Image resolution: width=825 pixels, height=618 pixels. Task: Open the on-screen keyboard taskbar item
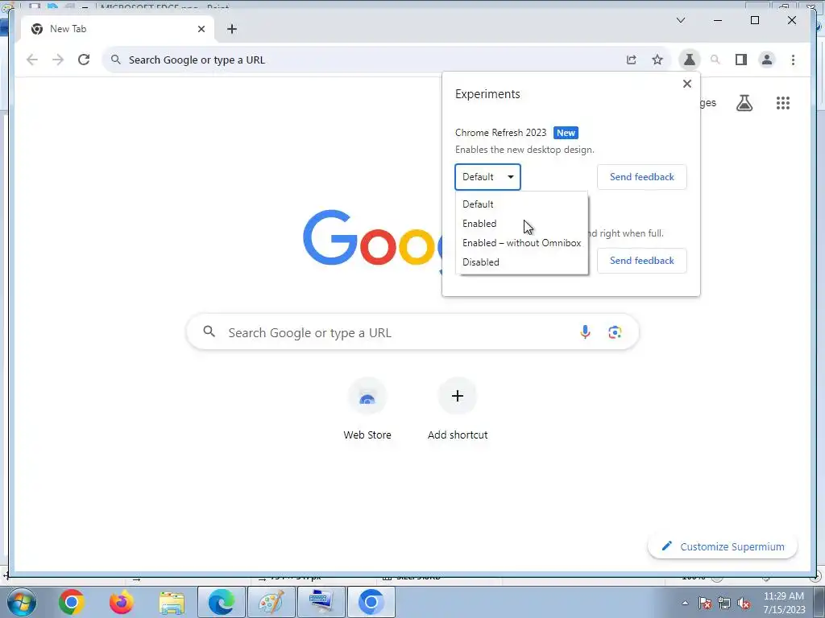[321, 602]
